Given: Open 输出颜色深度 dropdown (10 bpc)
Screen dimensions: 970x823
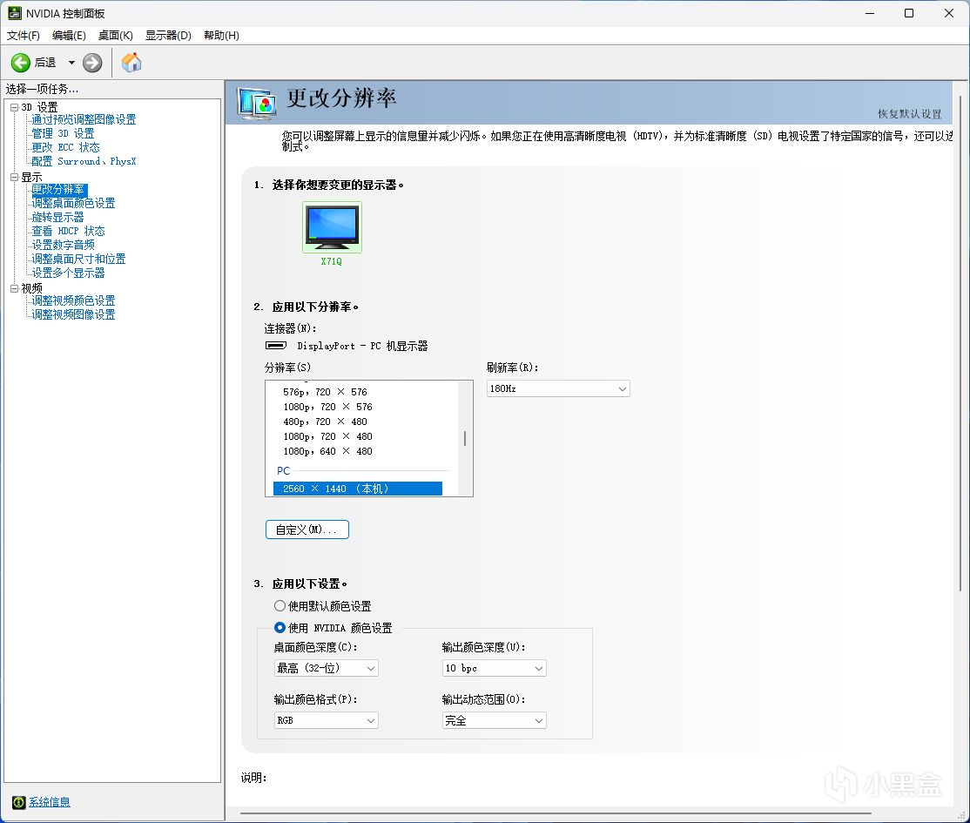Looking at the screenshot, I should [x=495, y=668].
